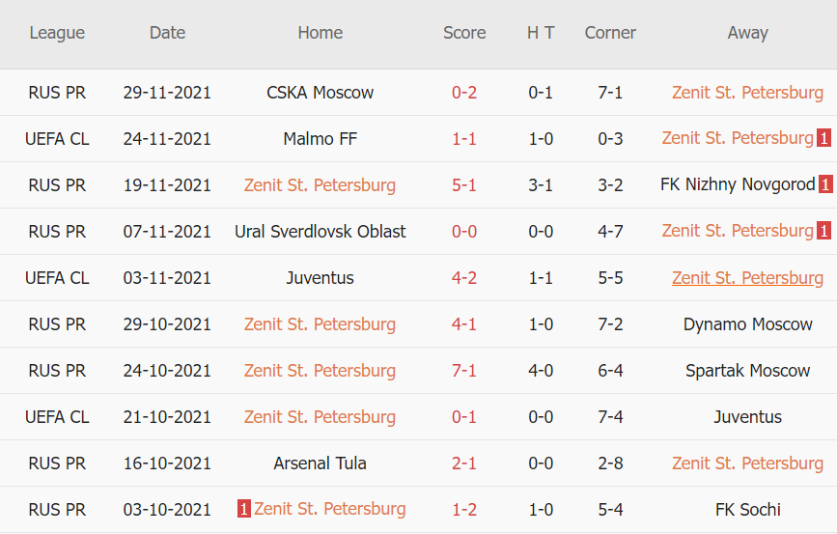837x534 pixels.
Task: Open Dynamo Moscow team link
Action: (x=747, y=324)
